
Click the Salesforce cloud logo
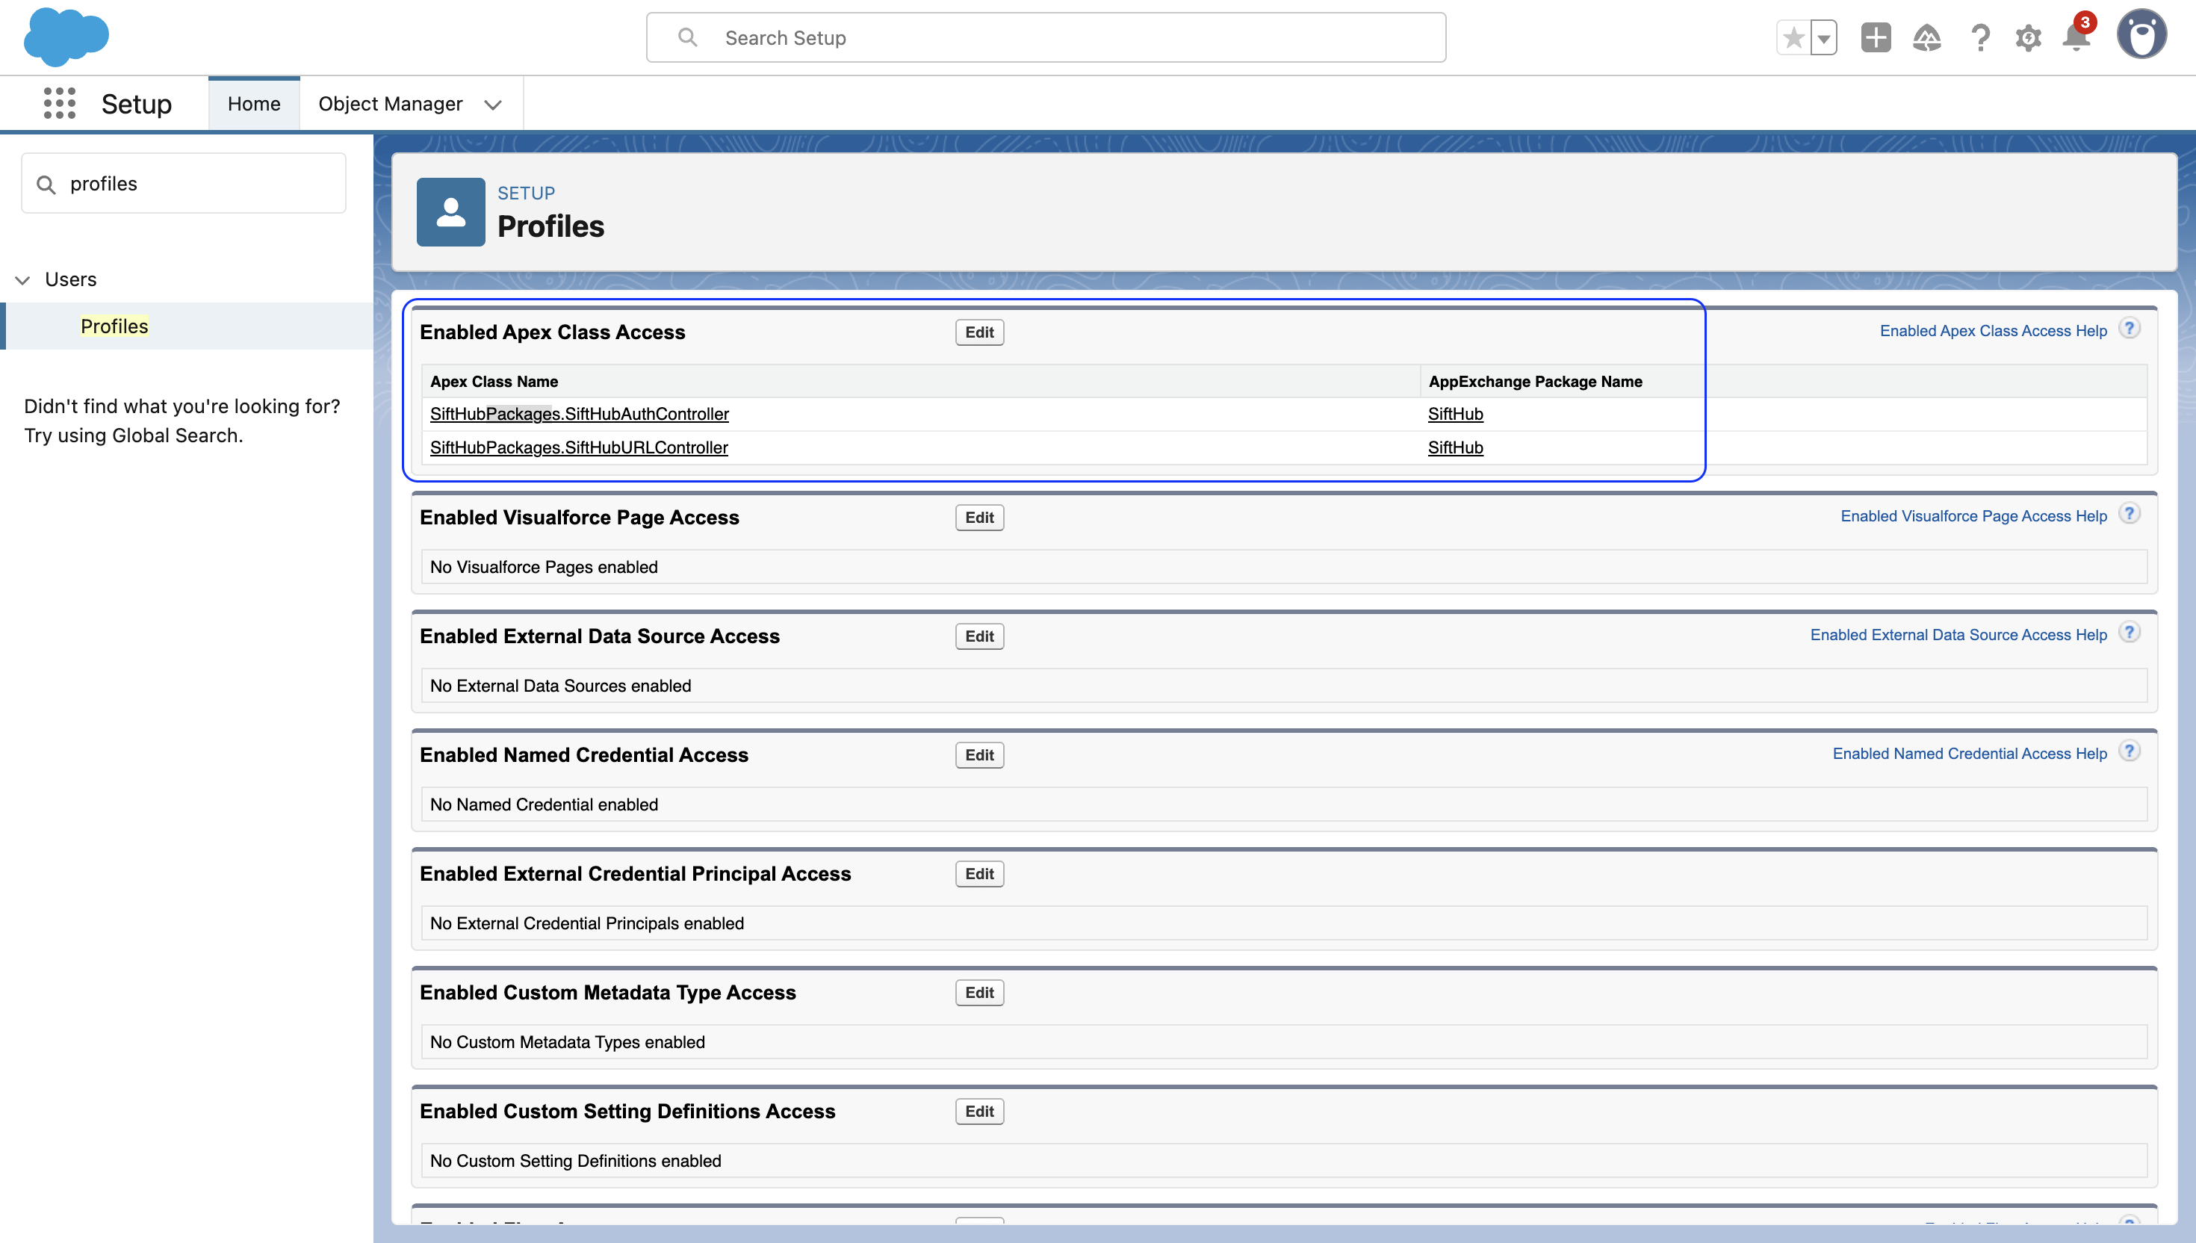point(66,37)
